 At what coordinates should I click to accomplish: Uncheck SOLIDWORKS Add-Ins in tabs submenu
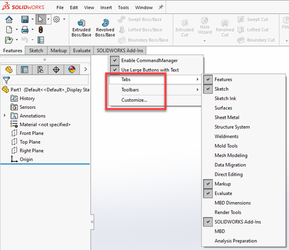coord(244,222)
